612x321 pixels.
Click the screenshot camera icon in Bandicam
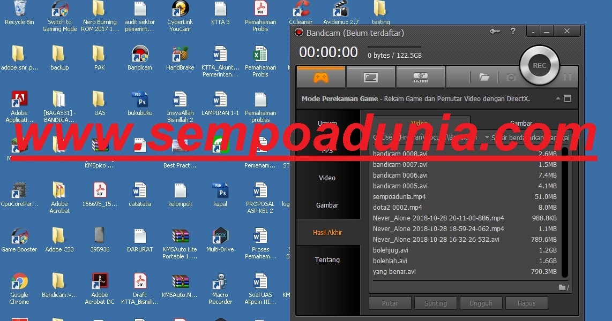click(x=511, y=77)
